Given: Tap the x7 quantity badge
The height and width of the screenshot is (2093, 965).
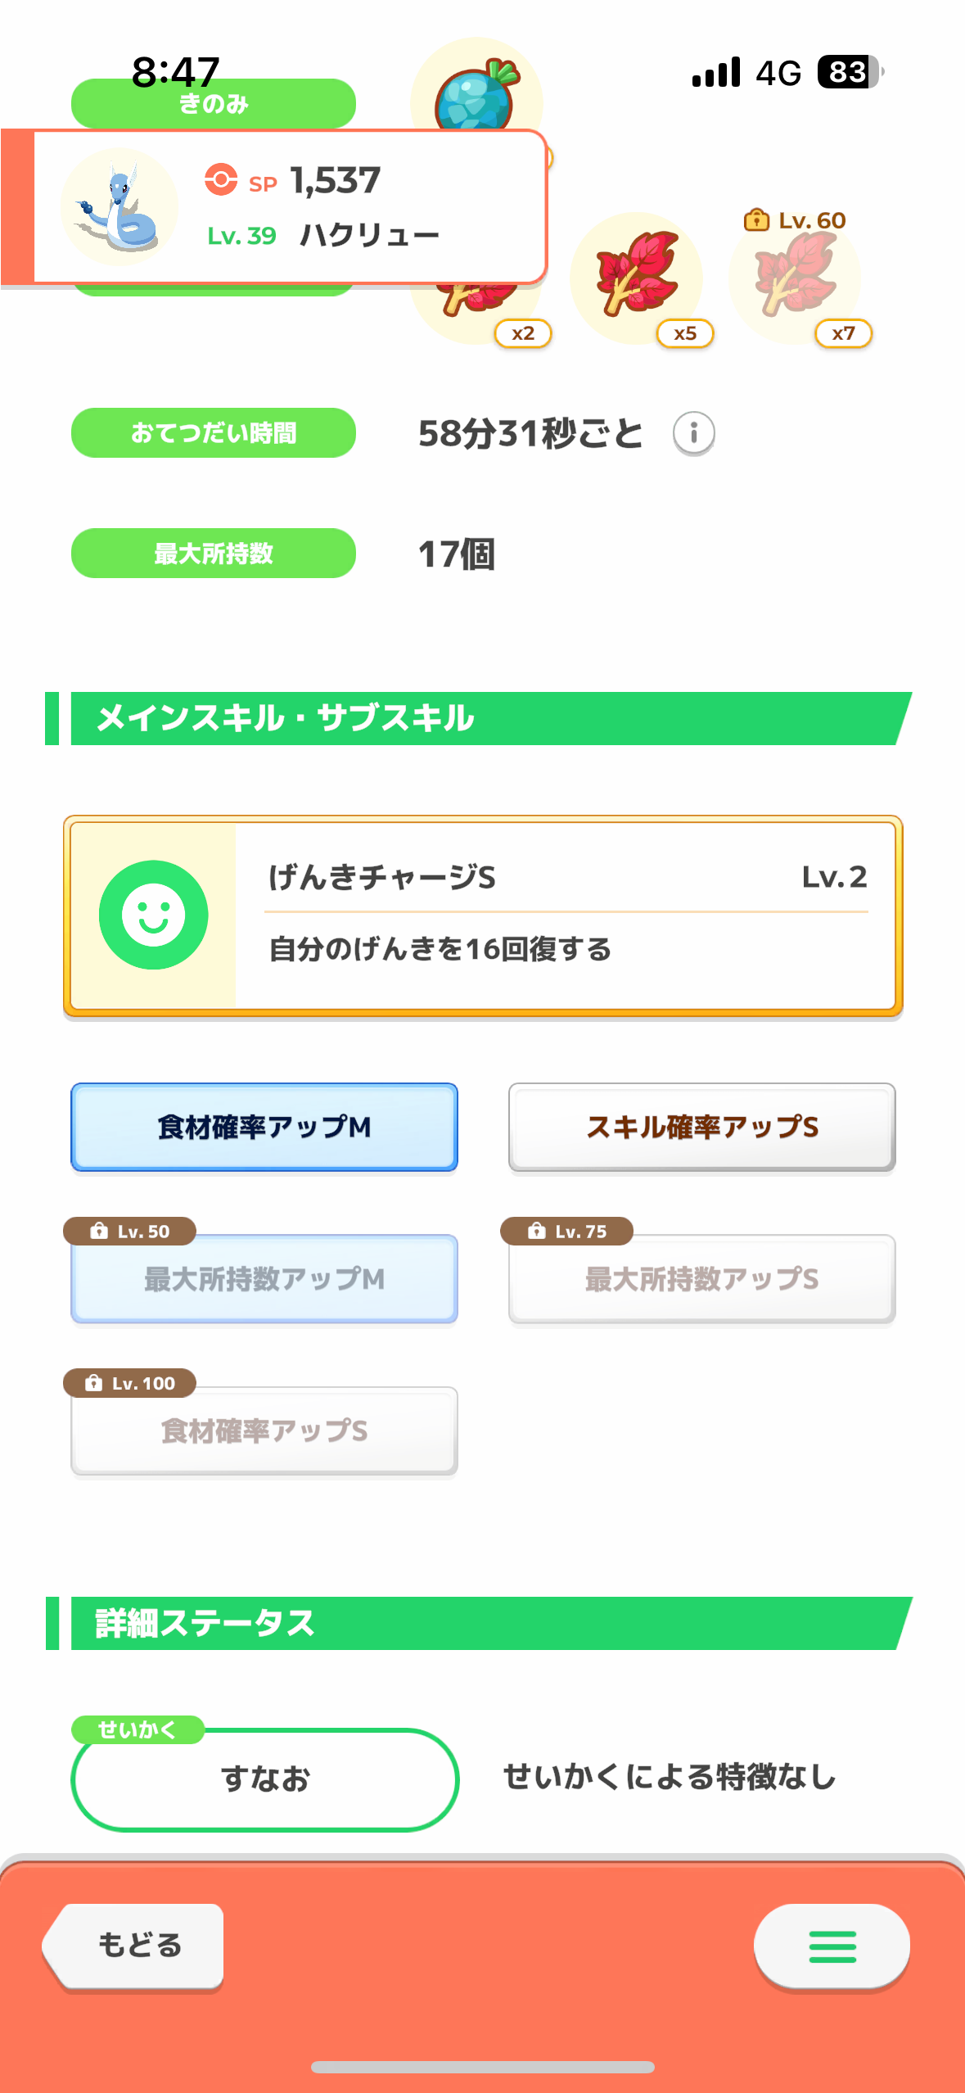Looking at the screenshot, I should pos(843,333).
